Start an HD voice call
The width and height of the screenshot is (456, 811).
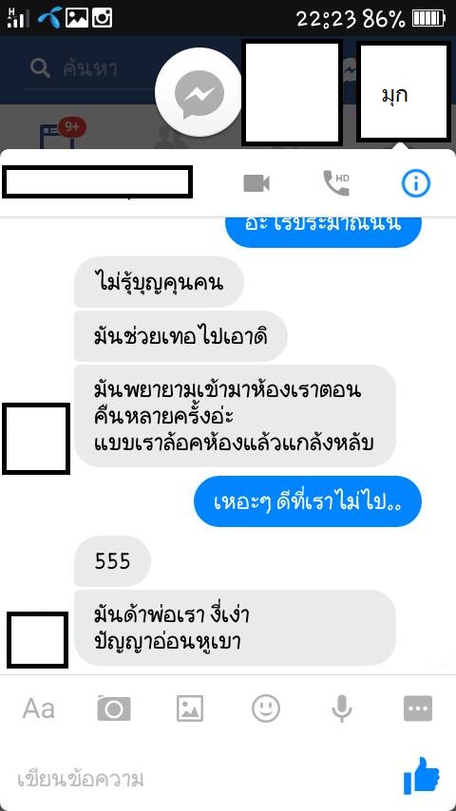[x=336, y=182]
